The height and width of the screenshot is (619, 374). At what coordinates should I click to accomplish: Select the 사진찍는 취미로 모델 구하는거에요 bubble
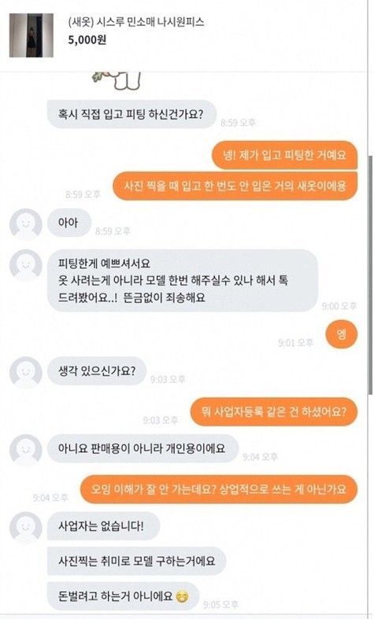(x=137, y=561)
